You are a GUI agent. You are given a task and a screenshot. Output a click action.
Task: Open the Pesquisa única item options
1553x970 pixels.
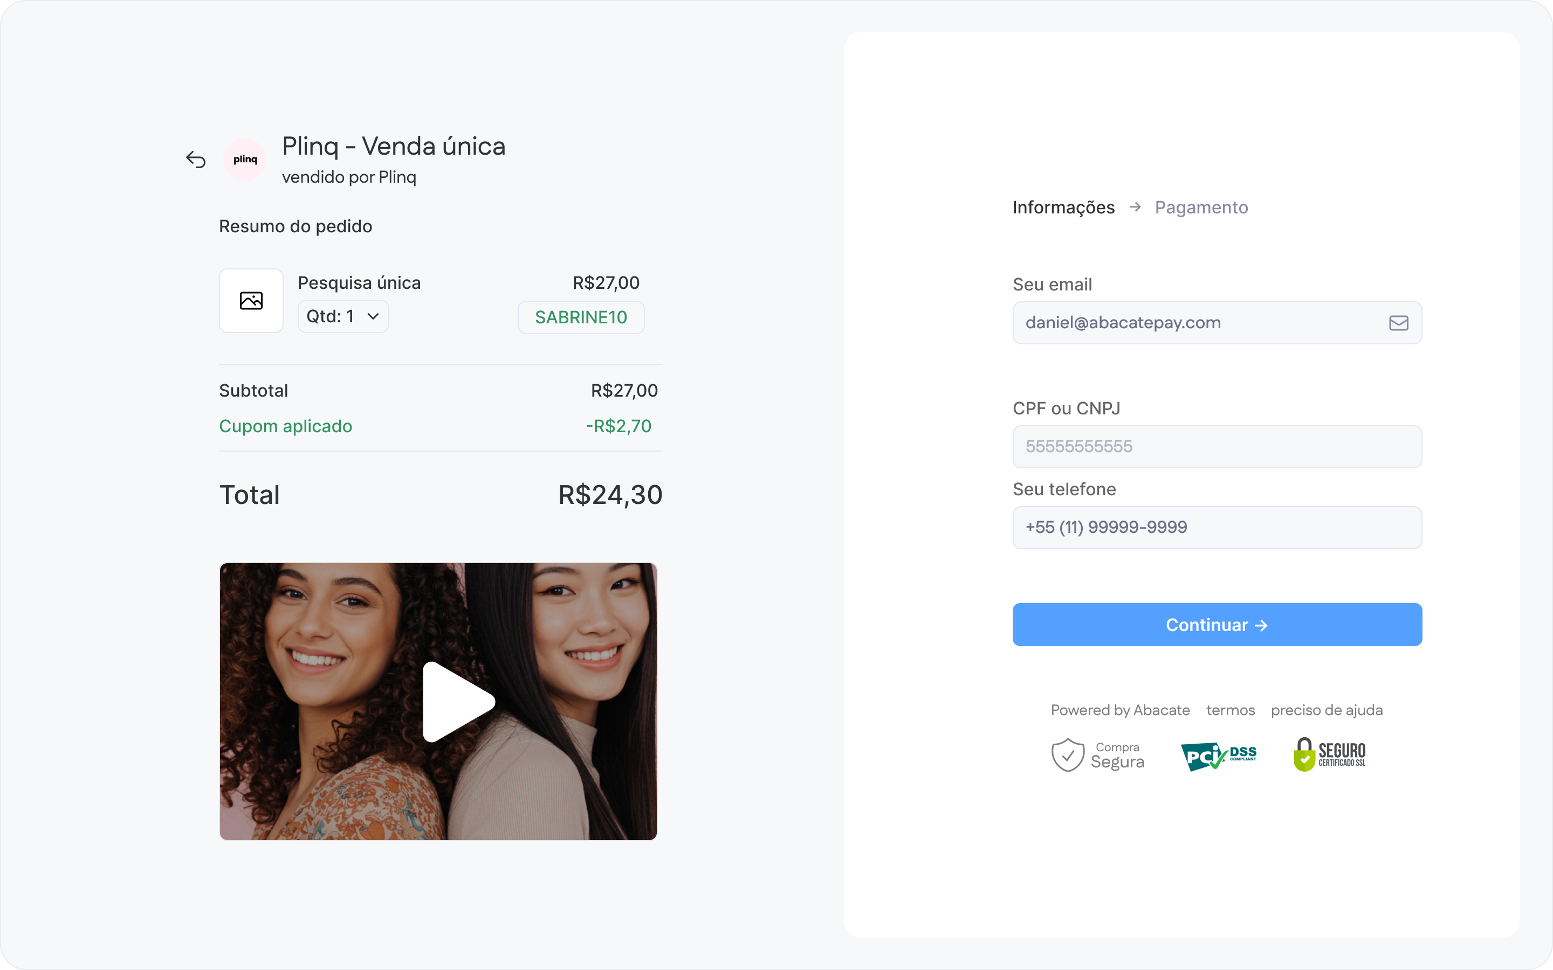359,282
